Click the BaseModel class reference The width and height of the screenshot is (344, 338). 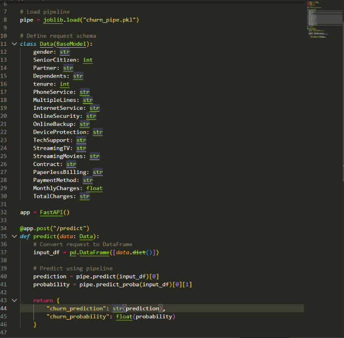71,44
